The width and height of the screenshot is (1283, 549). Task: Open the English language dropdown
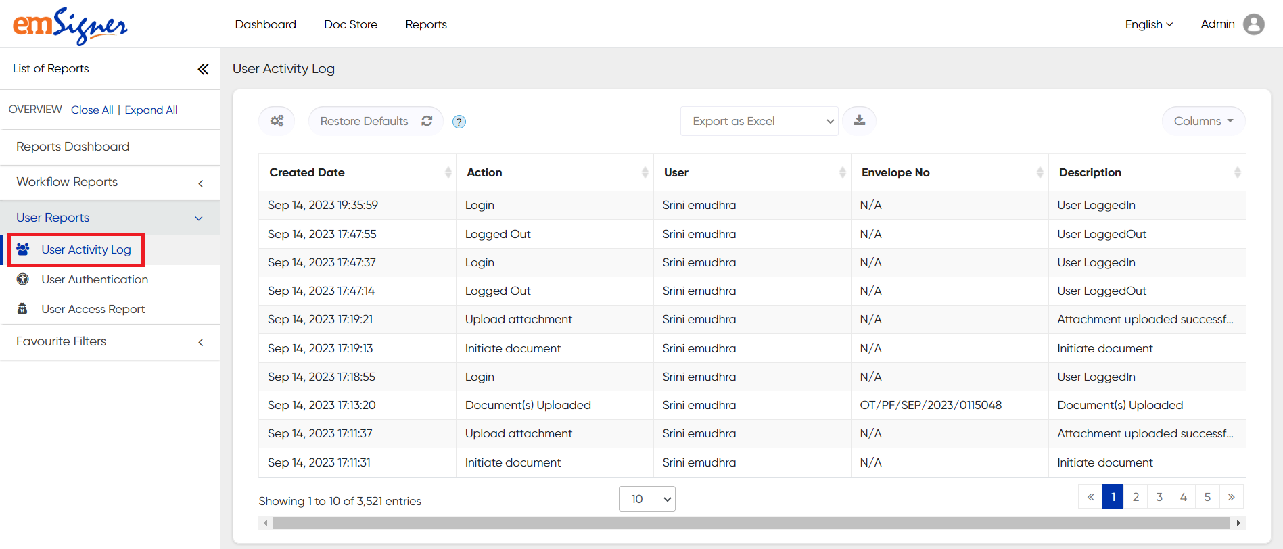1148,24
